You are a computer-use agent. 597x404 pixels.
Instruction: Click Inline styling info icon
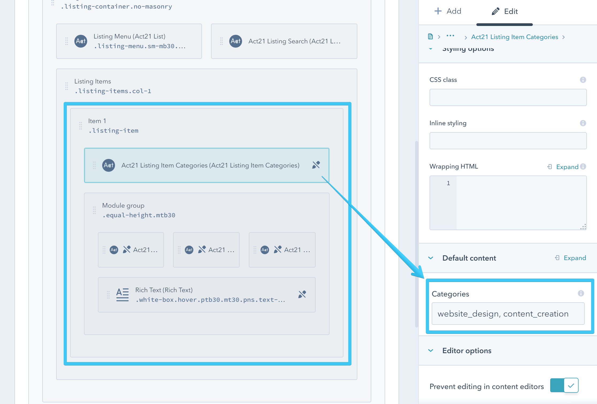[x=583, y=123]
